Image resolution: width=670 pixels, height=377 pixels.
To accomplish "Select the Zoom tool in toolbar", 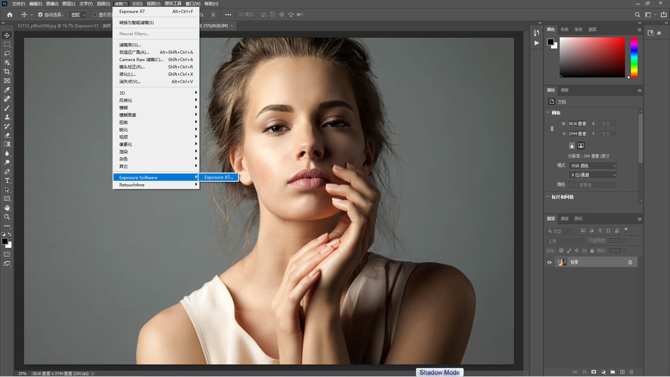I will [x=7, y=217].
